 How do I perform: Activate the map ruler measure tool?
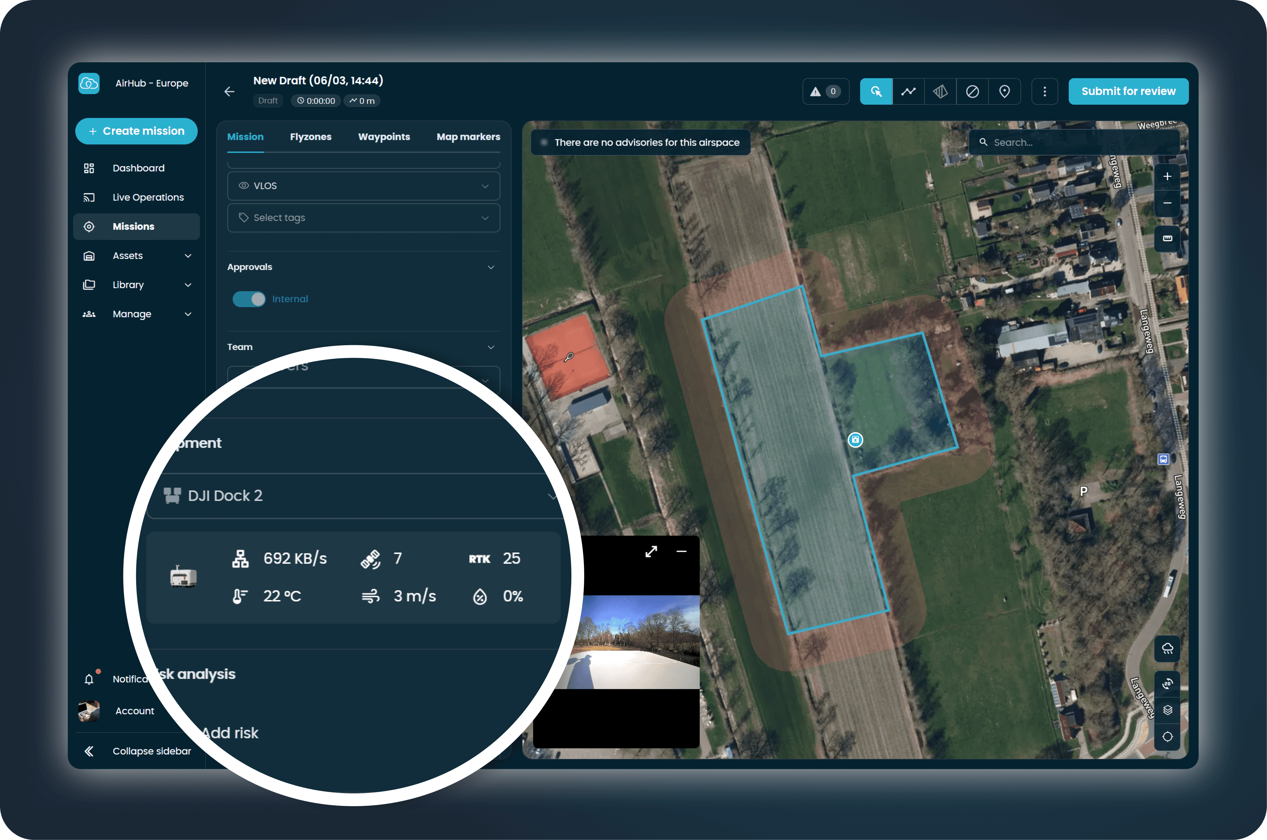1168,238
